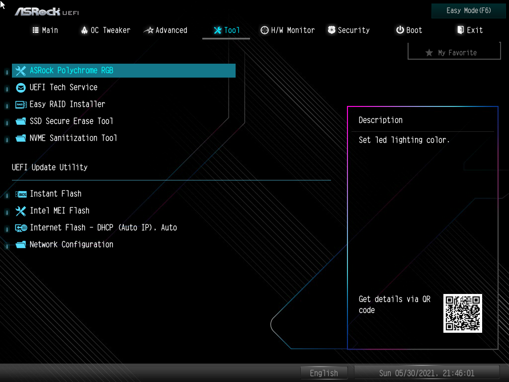Change the English language setting
Image resolution: width=509 pixels, height=382 pixels.
tap(324, 373)
